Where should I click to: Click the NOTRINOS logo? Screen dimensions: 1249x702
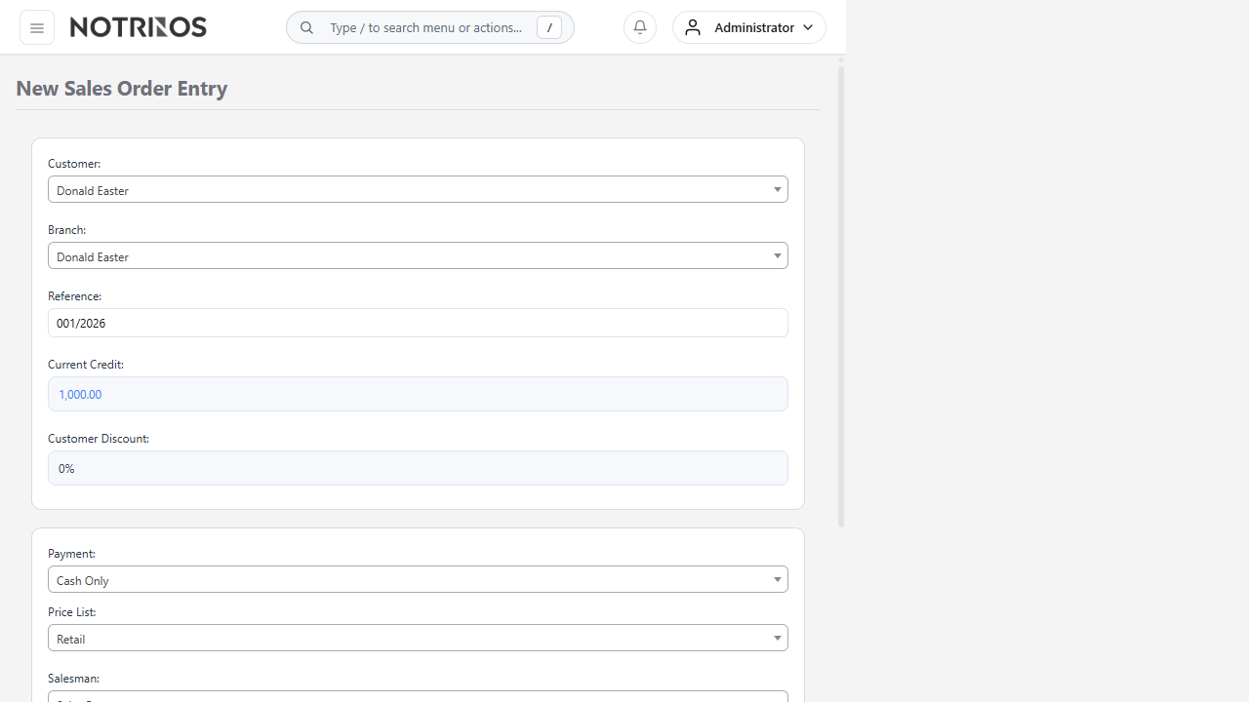(139, 27)
